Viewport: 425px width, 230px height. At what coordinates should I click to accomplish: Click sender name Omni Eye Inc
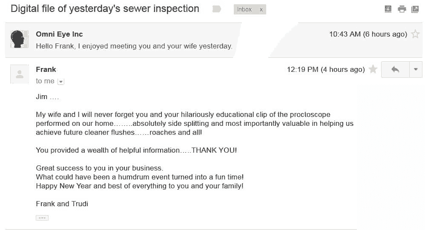(59, 34)
